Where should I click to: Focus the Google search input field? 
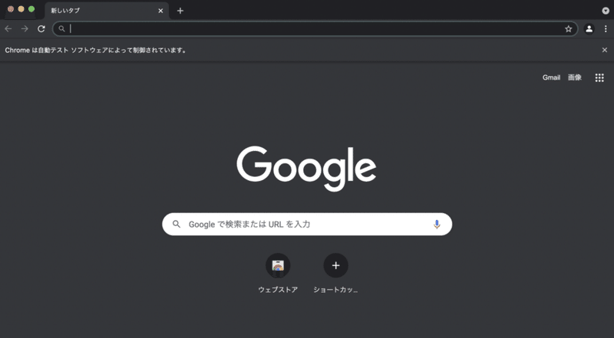click(x=307, y=224)
